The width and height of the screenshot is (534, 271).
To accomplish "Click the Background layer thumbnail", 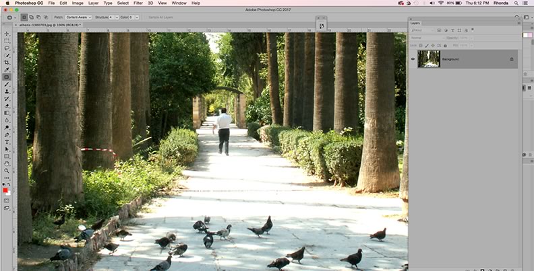I will coord(429,59).
